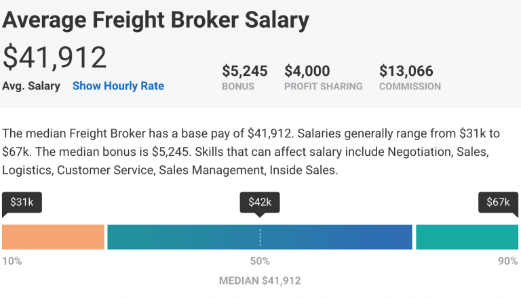Select the teal 90% salary bar segment
The width and height of the screenshot is (521, 298).
click(467, 237)
